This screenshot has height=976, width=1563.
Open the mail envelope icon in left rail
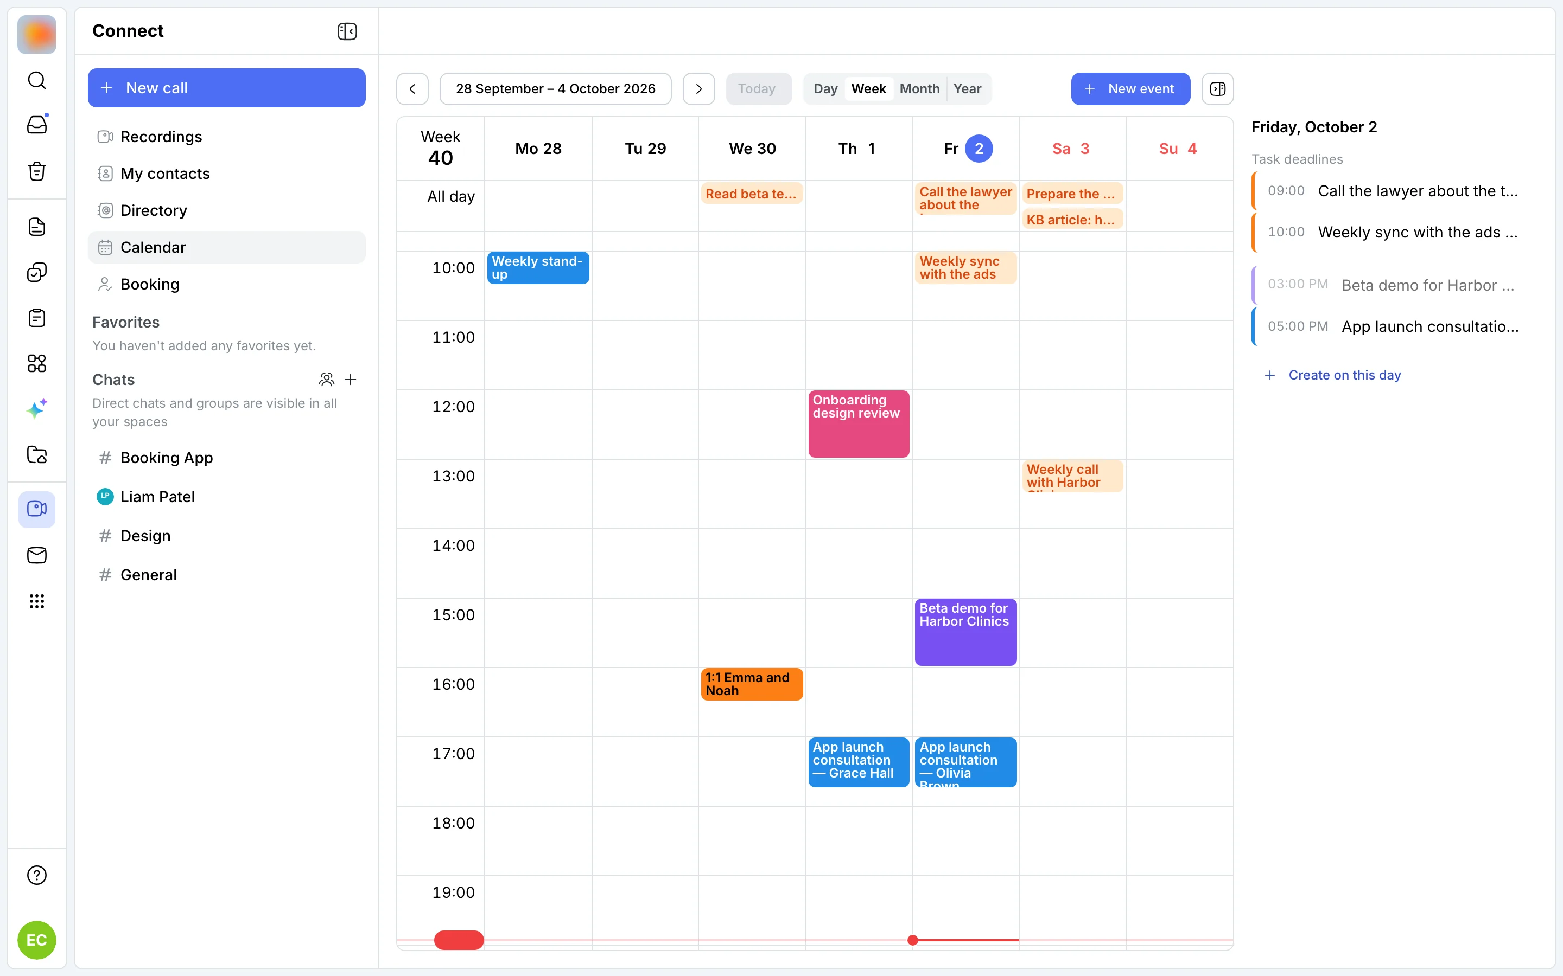point(37,555)
